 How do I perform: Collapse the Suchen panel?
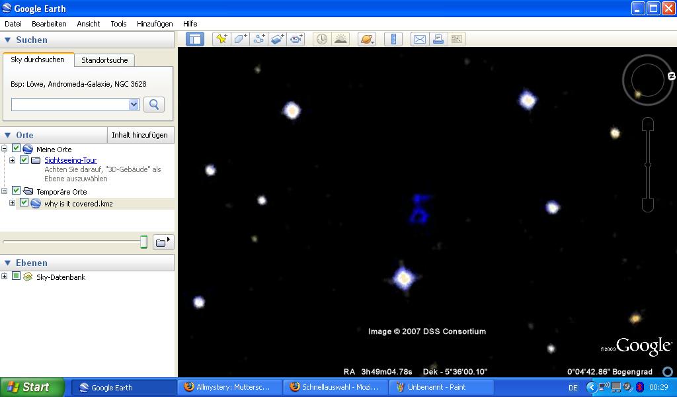(7, 40)
